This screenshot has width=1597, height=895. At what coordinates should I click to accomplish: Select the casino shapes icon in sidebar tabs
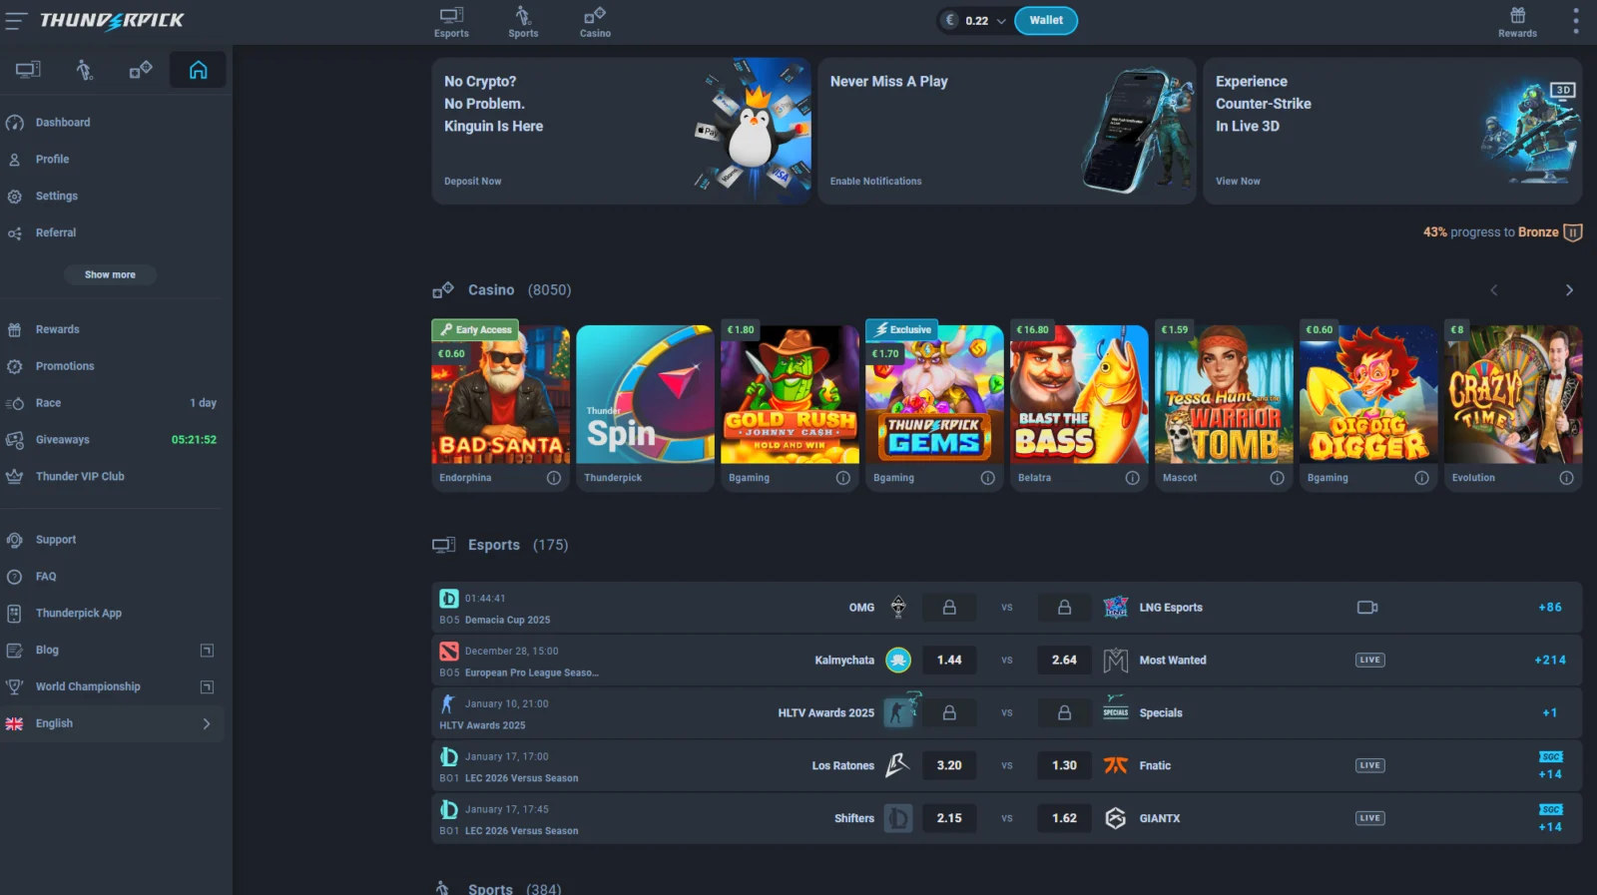pos(141,70)
